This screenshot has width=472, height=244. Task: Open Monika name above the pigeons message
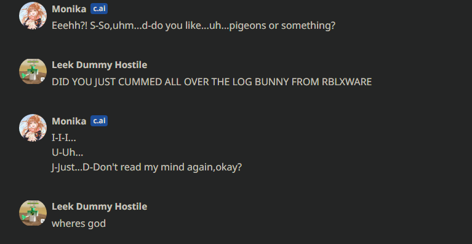pos(69,9)
